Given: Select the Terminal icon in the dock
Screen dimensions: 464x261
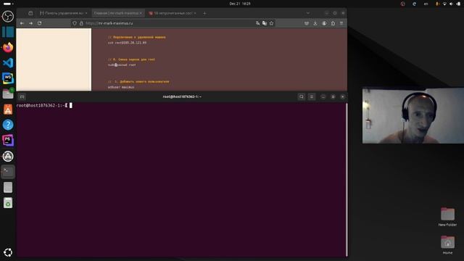Looking at the screenshot, I should click(x=8, y=172).
